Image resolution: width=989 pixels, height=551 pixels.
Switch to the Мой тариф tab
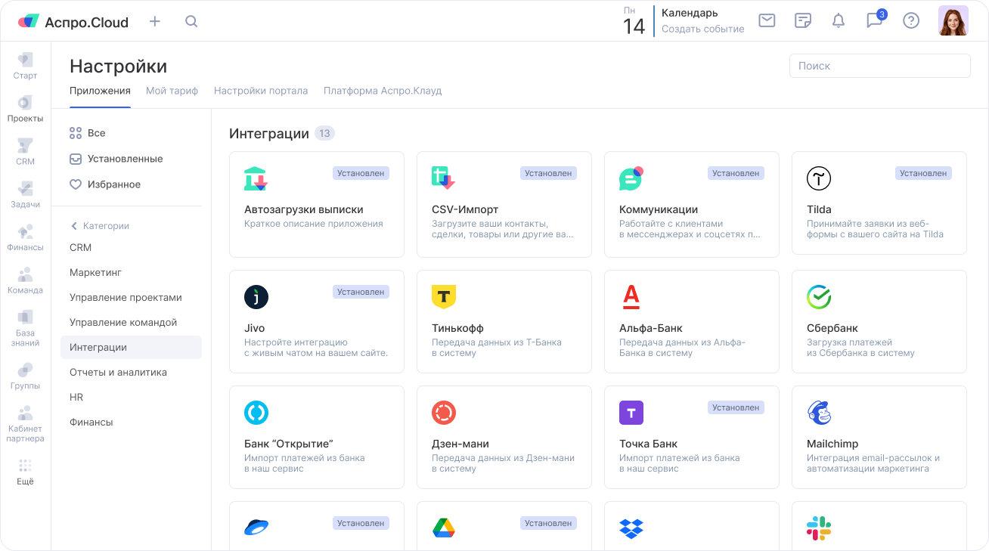[x=172, y=91]
